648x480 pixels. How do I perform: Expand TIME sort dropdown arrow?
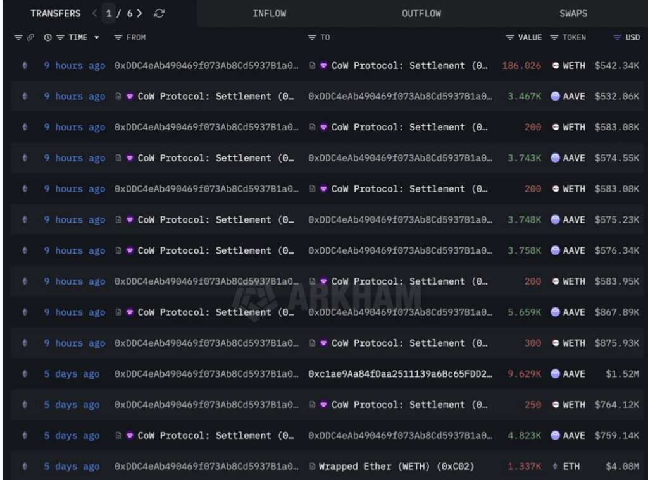(97, 38)
